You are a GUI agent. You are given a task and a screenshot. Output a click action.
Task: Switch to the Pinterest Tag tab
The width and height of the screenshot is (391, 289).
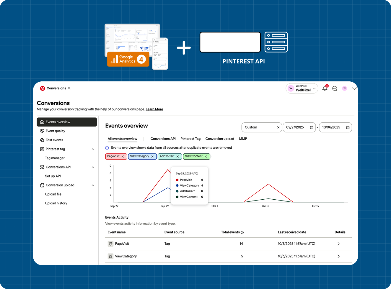tap(190, 139)
